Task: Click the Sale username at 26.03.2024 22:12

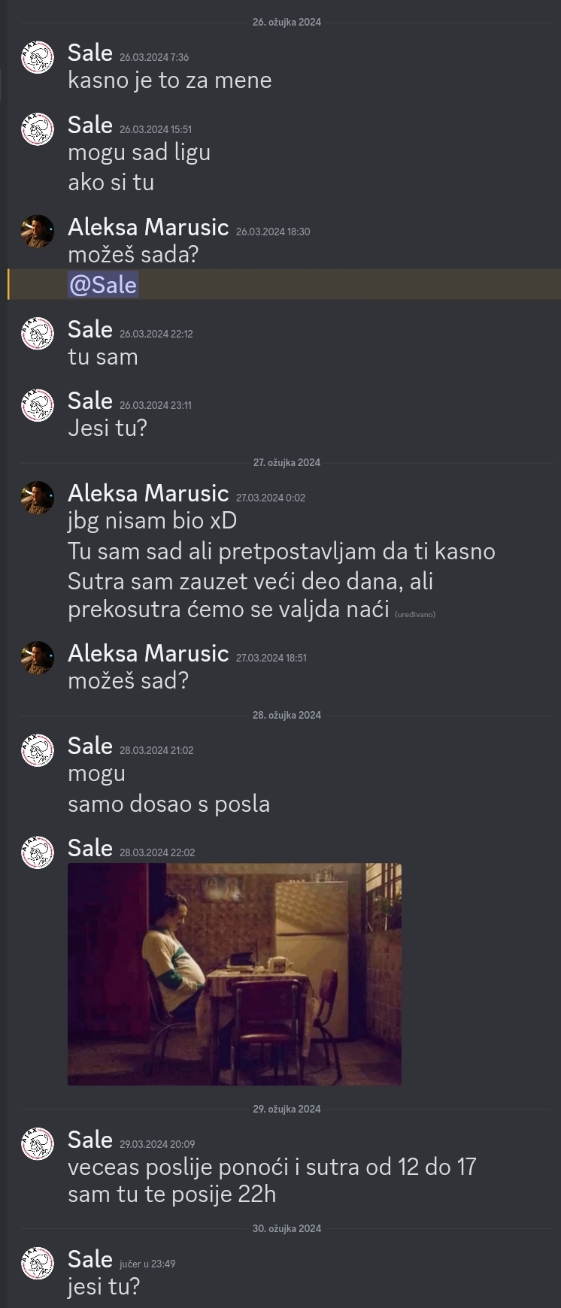Action: click(x=90, y=329)
